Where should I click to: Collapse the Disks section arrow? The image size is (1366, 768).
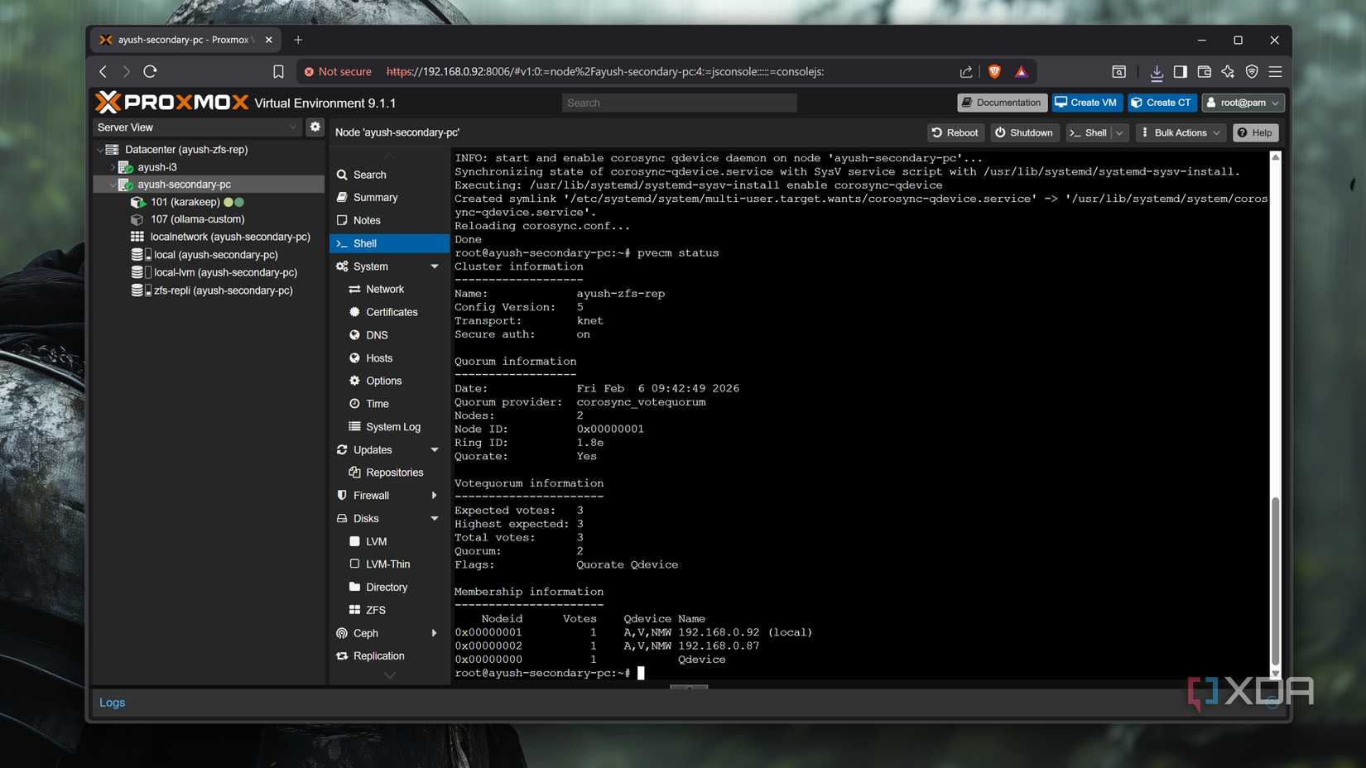435,518
